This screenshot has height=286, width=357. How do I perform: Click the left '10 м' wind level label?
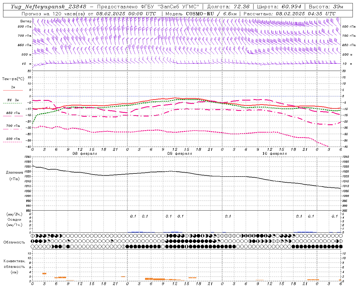[x=27, y=64]
